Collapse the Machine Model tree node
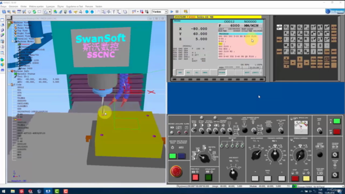The width and height of the screenshot is (345, 194). pyautogui.click(x=13, y=41)
